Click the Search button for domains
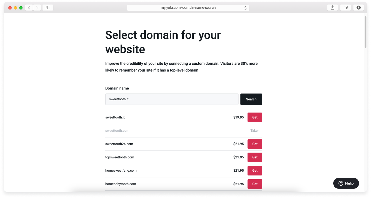Screen dimensions: 371x198 click(x=251, y=99)
